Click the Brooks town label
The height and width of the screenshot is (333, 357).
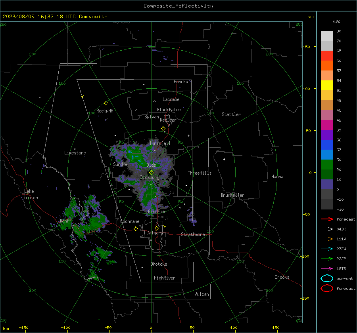point(282,277)
